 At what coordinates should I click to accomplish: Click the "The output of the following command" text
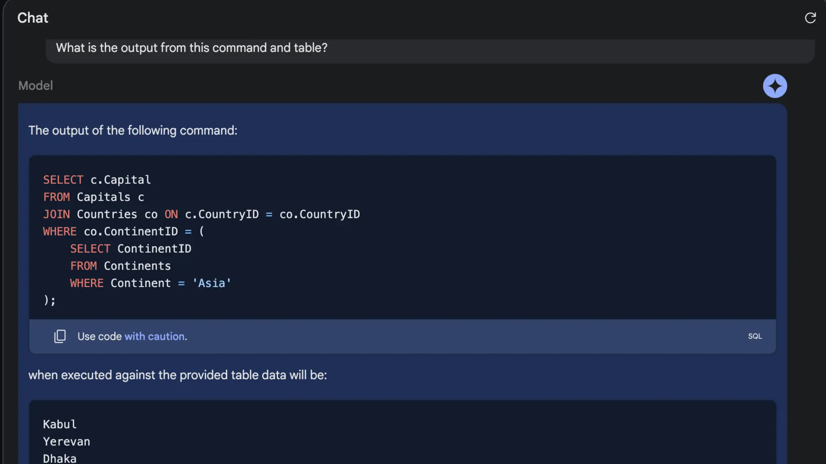[133, 130]
